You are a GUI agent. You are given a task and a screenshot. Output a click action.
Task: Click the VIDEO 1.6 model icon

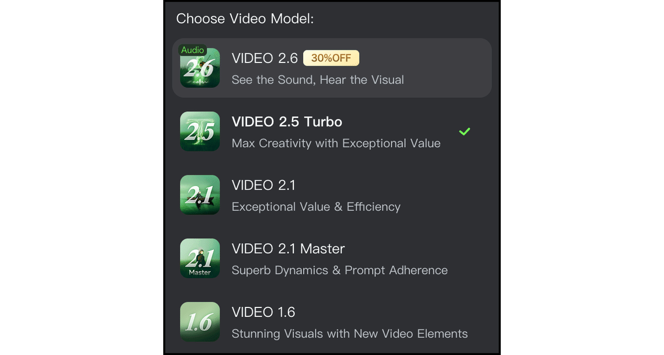point(200,322)
